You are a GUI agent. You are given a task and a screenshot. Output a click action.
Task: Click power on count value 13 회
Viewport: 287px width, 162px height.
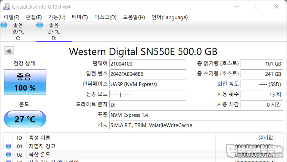(262, 95)
